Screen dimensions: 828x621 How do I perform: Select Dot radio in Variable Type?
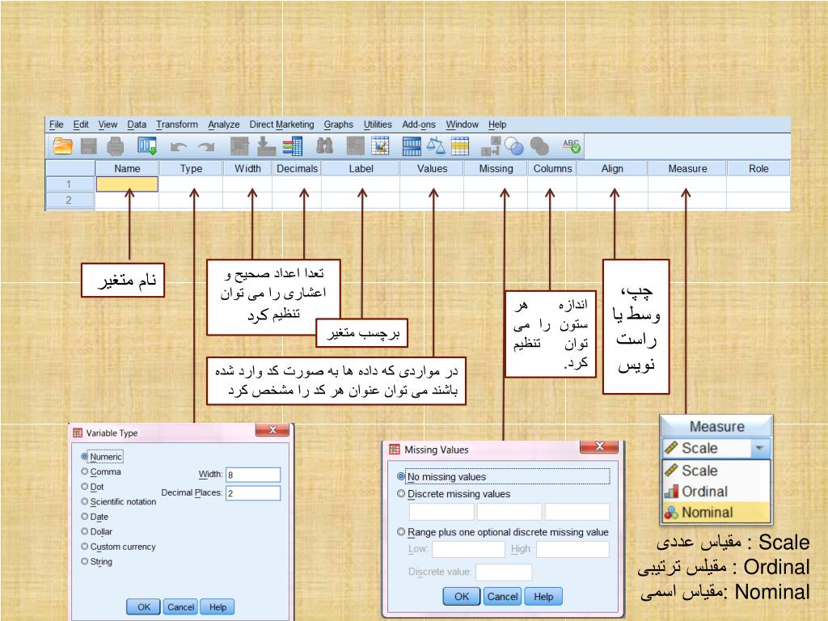pos(84,486)
